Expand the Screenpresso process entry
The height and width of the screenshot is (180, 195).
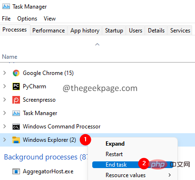[5, 100]
